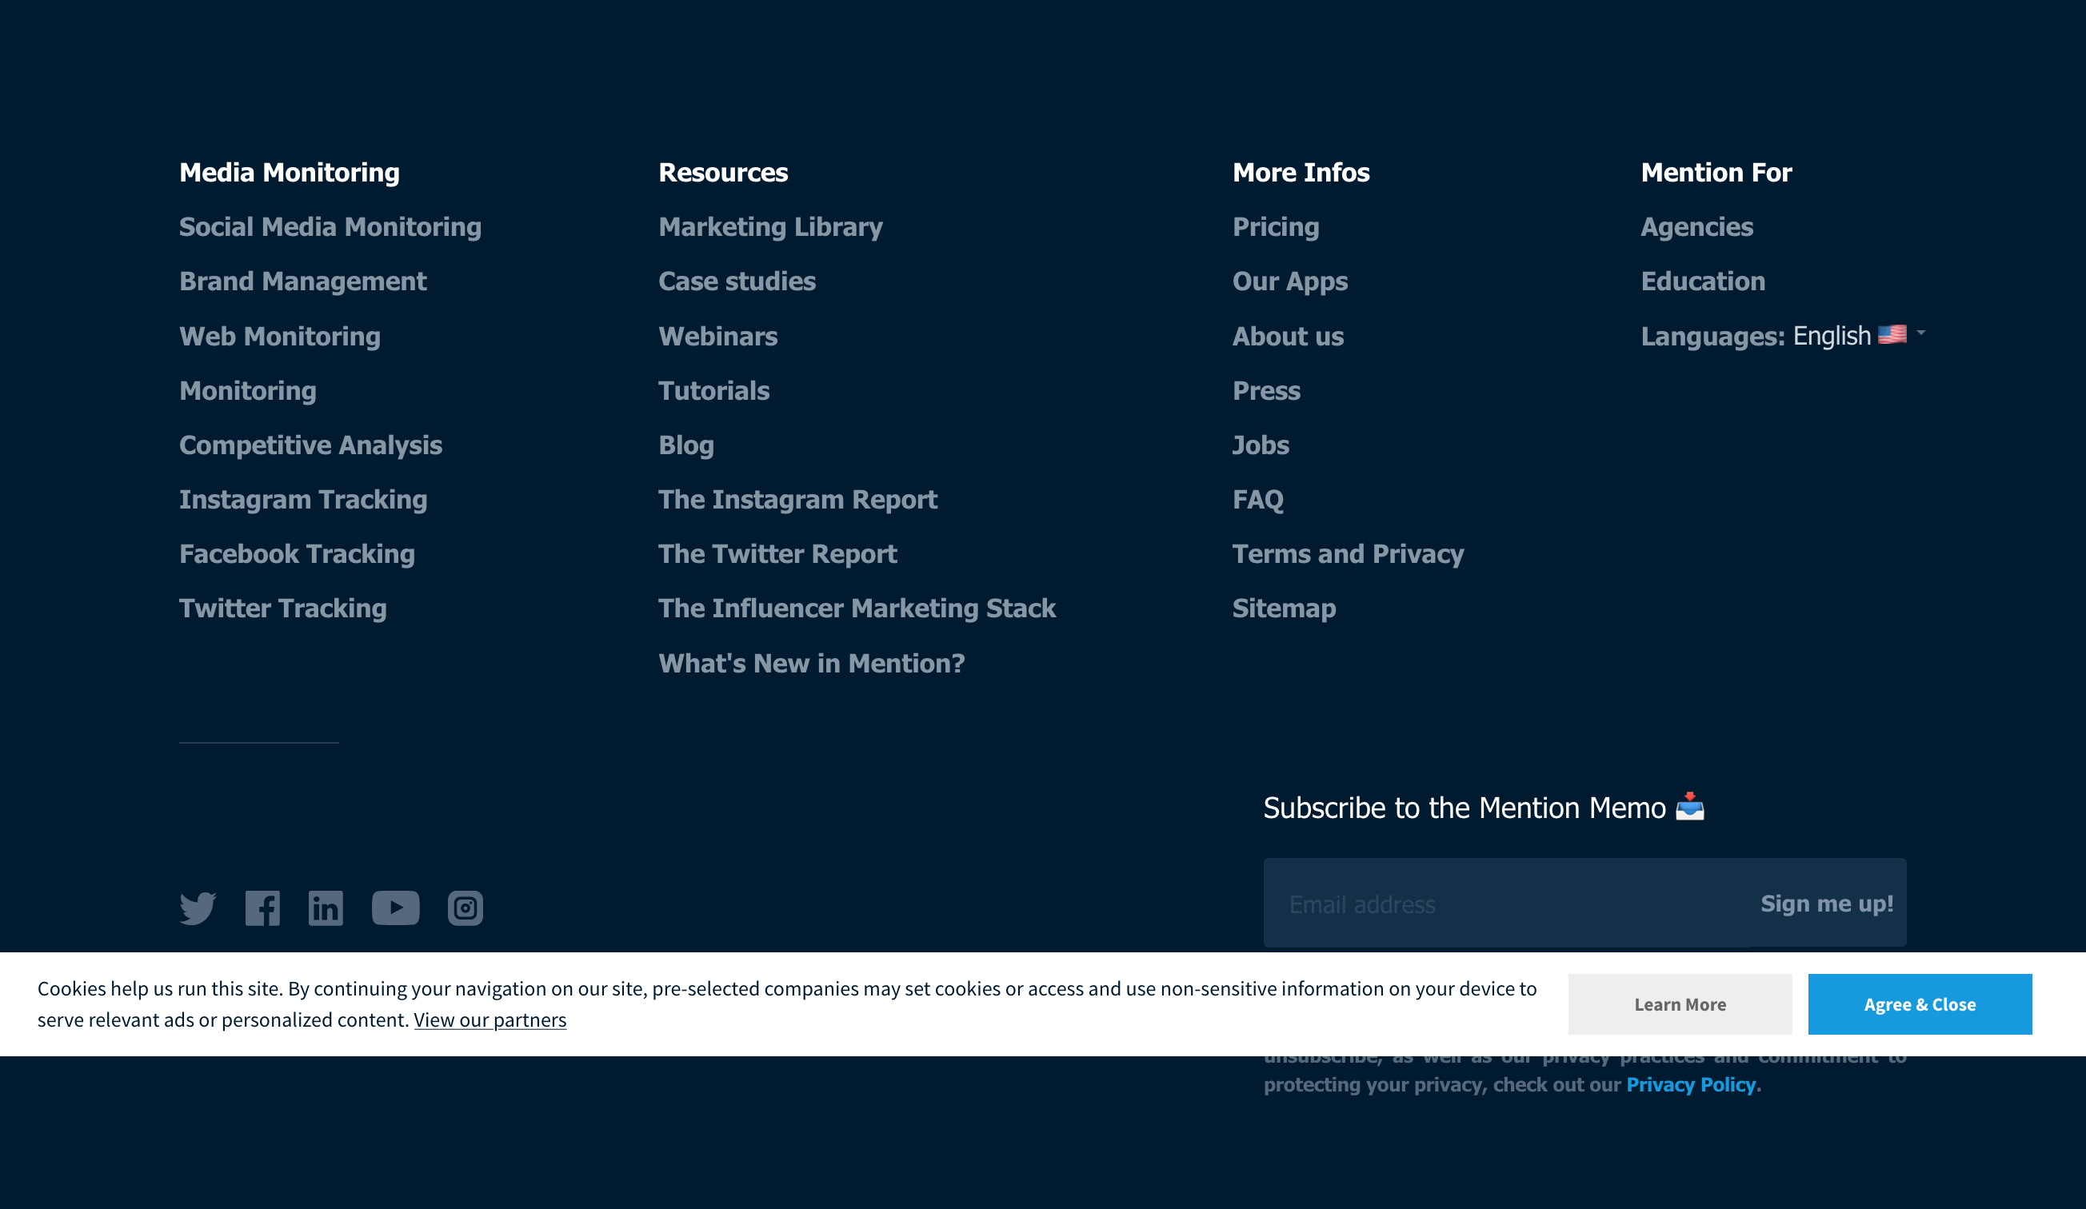This screenshot has width=2086, height=1209.
Task: Open the Marketing Library link
Action: click(771, 227)
